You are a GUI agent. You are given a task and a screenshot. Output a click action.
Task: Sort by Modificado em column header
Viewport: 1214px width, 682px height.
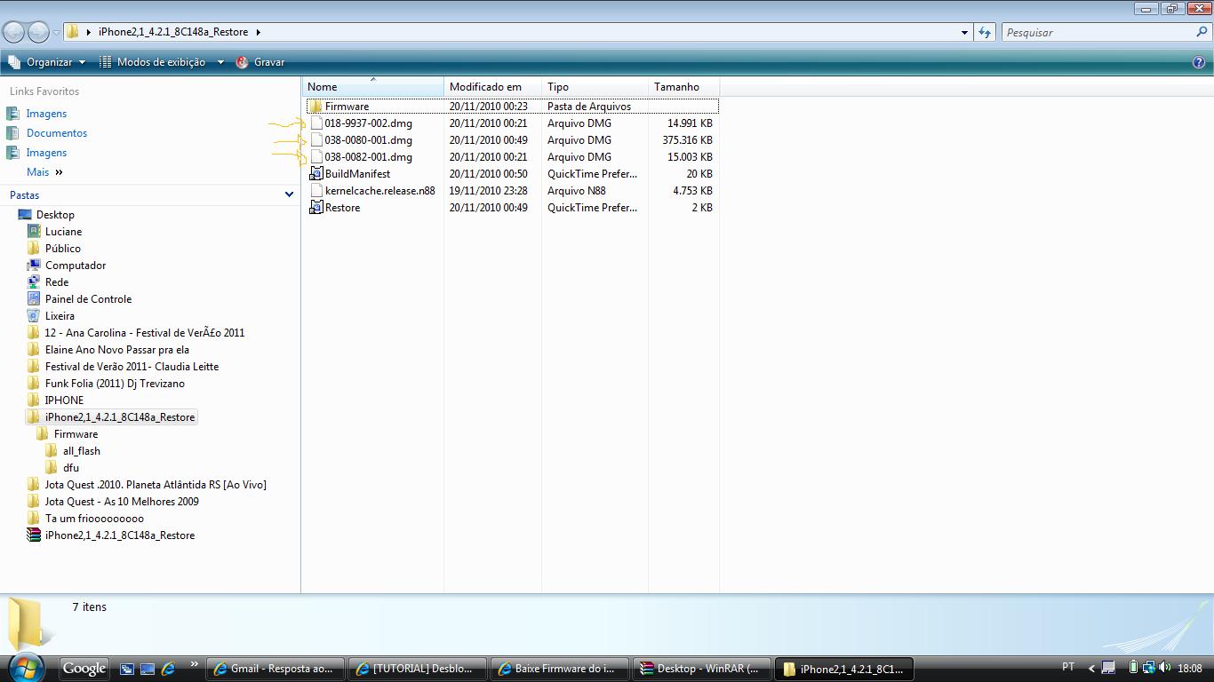pyautogui.click(x=492, y=87)
